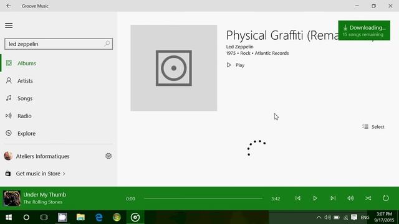Screen dimensions: 399x224
Task: Click the Groove Music taskbar icon
Action: pyautogui.click(x=135, y=217)
